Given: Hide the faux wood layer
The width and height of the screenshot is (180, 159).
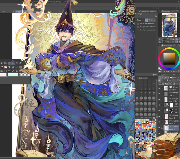Looking at the screenshot, I should tap(159, 88).
